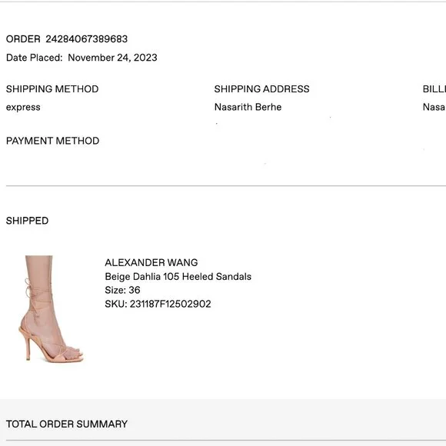Select the SKU 231187F12502902 text
Viewport: 446px width, 446px height.
[158, 304]
